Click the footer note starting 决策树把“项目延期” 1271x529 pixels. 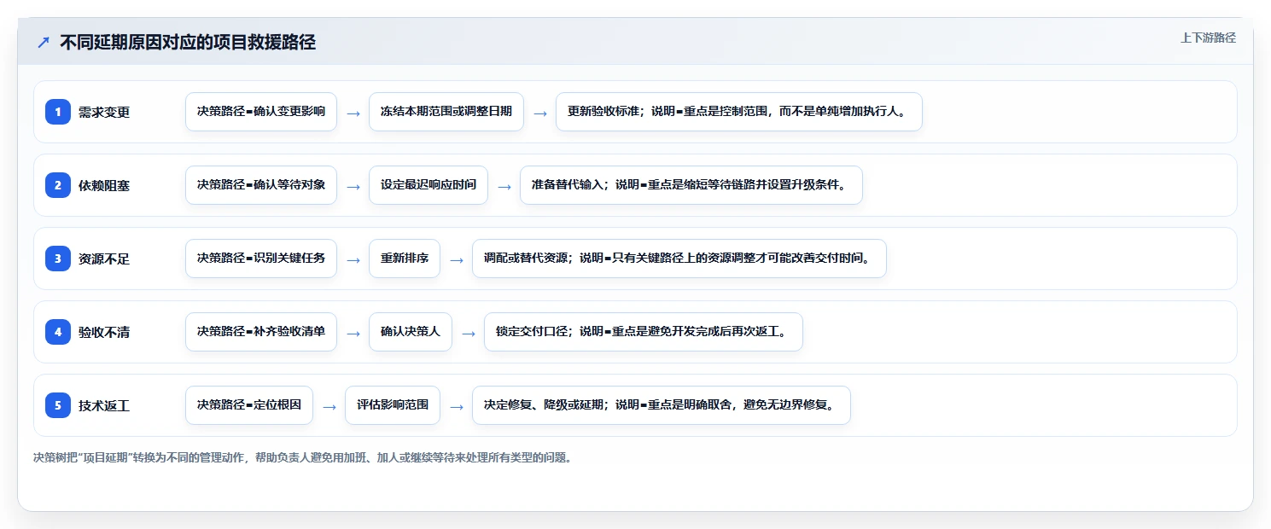(302, 458)
